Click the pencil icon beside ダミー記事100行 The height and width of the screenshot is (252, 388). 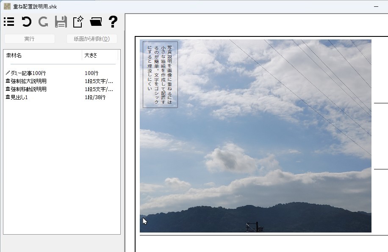(8, 73)
